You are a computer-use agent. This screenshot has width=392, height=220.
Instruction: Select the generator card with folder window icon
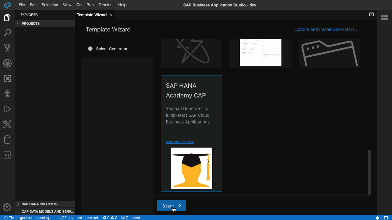click(x=330, y=53)
